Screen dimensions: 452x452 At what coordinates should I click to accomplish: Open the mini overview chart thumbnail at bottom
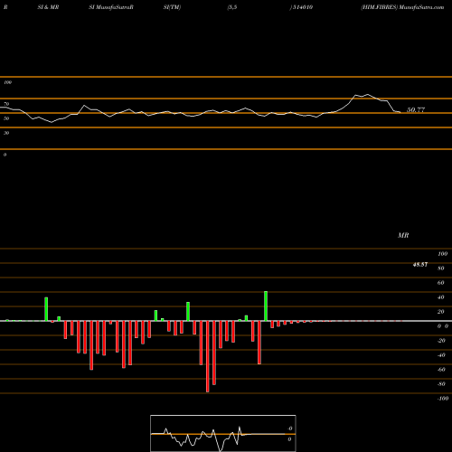point(223,433)
